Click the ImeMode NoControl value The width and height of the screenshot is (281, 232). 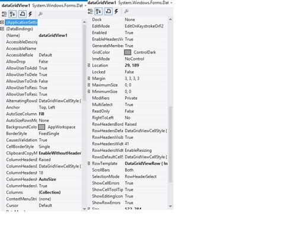point(135,59)
